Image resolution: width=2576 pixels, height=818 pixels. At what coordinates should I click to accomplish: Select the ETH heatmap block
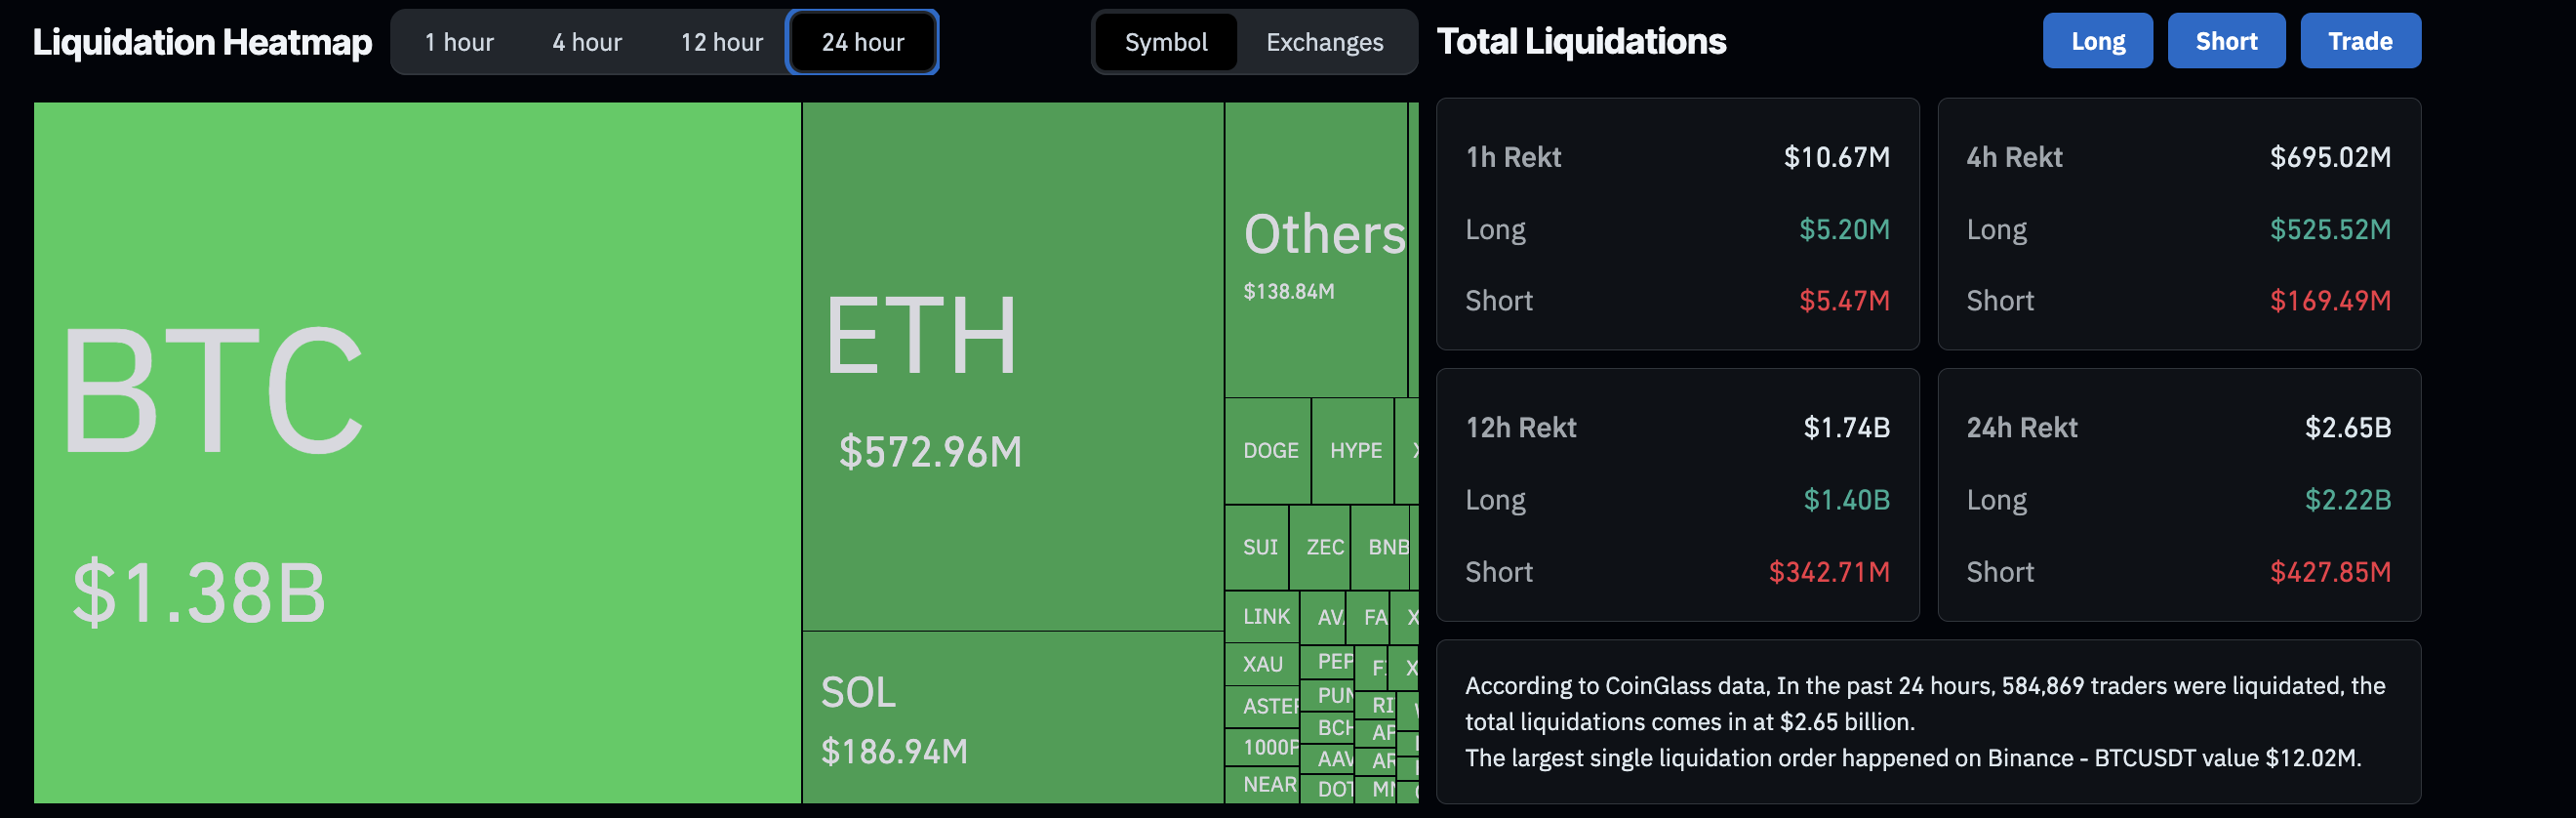(x=1012, y=366)
